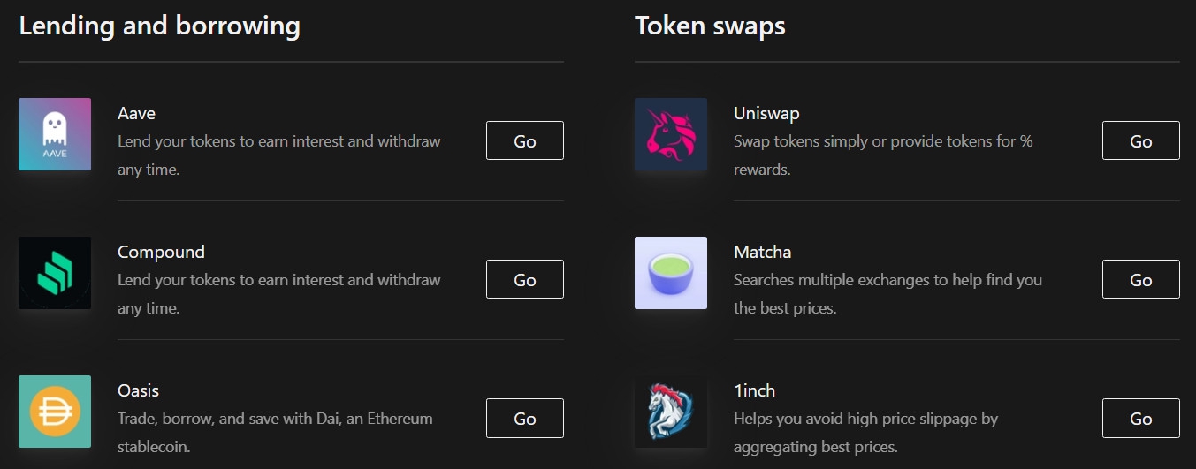Viewport: 1196px width, 469px height.
Task: Click the 1inch title text
Action: pos(754,390)
